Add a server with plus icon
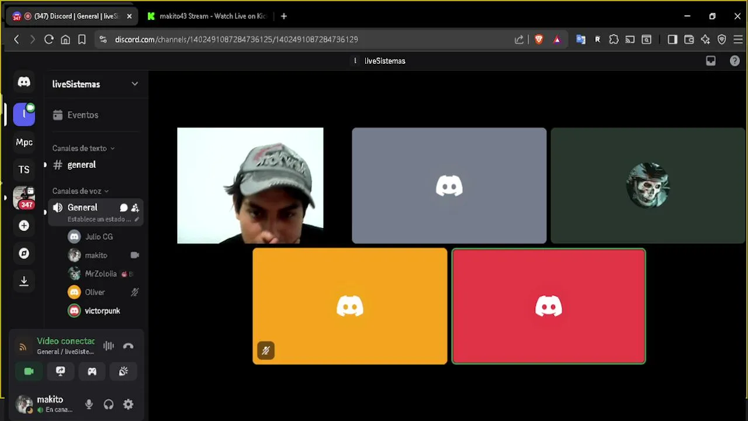 coord(24,226)
